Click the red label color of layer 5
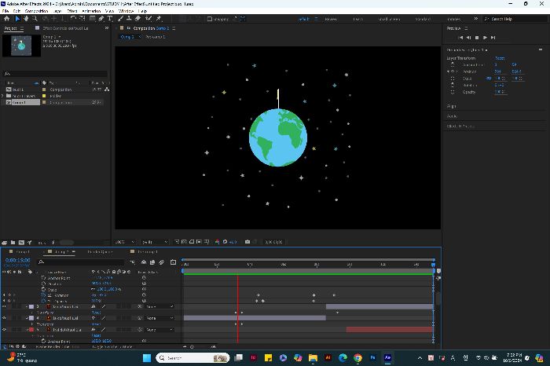Screen dimensions: 550x366 point(31,330)
